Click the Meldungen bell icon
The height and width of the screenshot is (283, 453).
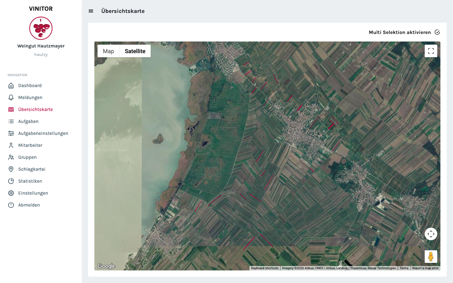coord(11,97)
